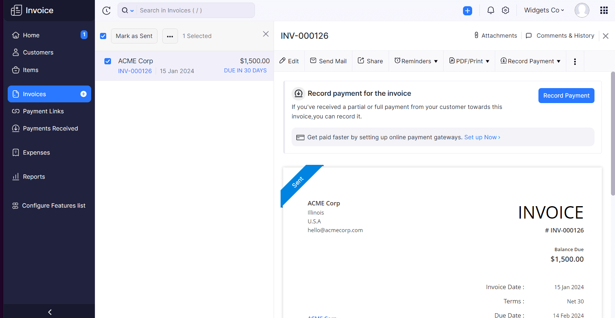The height and width of the screenshot is (318, 615).
Task: Uncheck the ACME Corp invoice checkbox
Action: [x=108, y=61]
